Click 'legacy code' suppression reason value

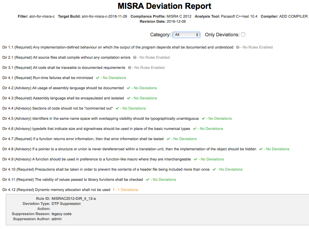click(61, 214)
